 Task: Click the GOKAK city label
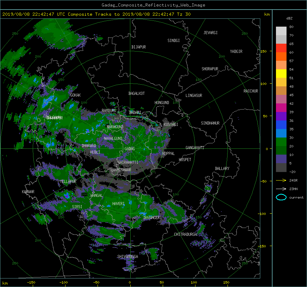[x=75, y=95]
